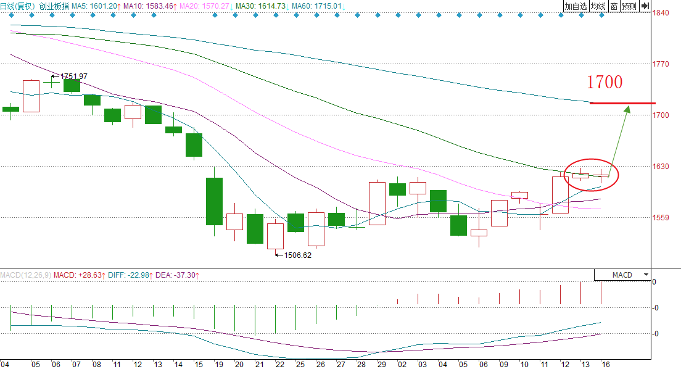Click the 1630 price axis label
The height and width of the screenshot is (369, 681).
661,166
